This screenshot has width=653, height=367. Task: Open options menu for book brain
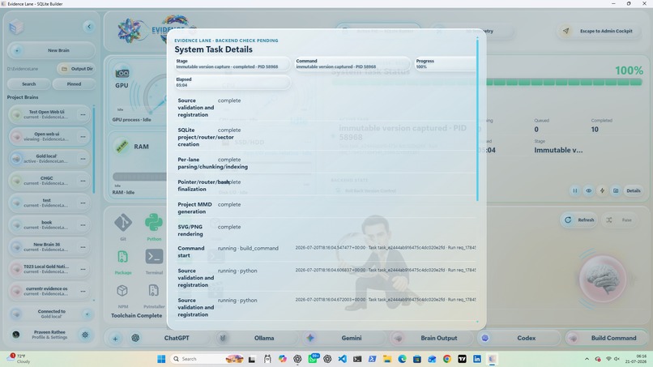tap(83, 225)
